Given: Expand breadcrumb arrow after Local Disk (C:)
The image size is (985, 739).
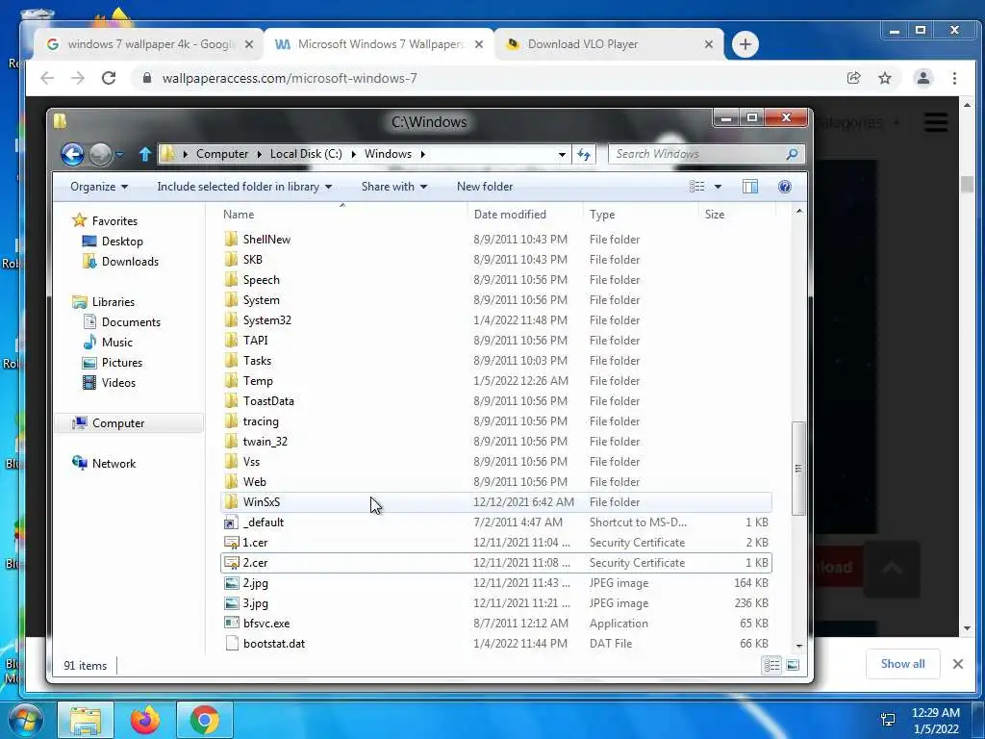Looking at the screenshot, I should [353, 154].
